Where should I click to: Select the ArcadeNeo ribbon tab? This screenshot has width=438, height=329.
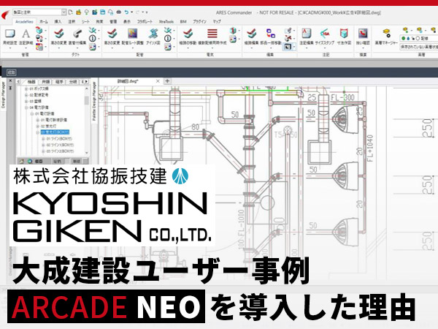click(24, 21)
